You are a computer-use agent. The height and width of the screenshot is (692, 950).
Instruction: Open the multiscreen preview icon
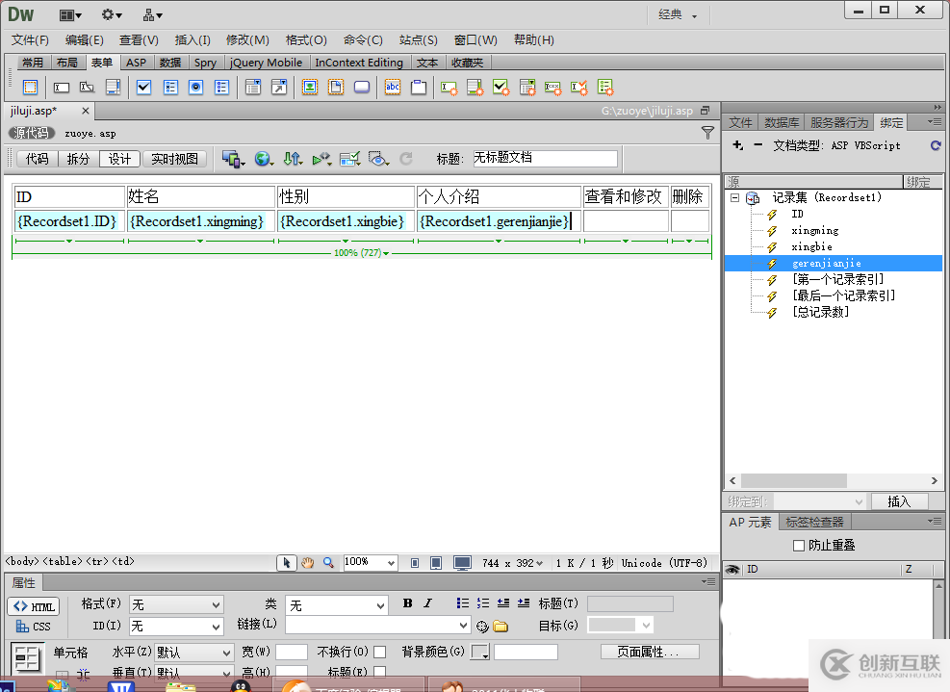[233, 159]
